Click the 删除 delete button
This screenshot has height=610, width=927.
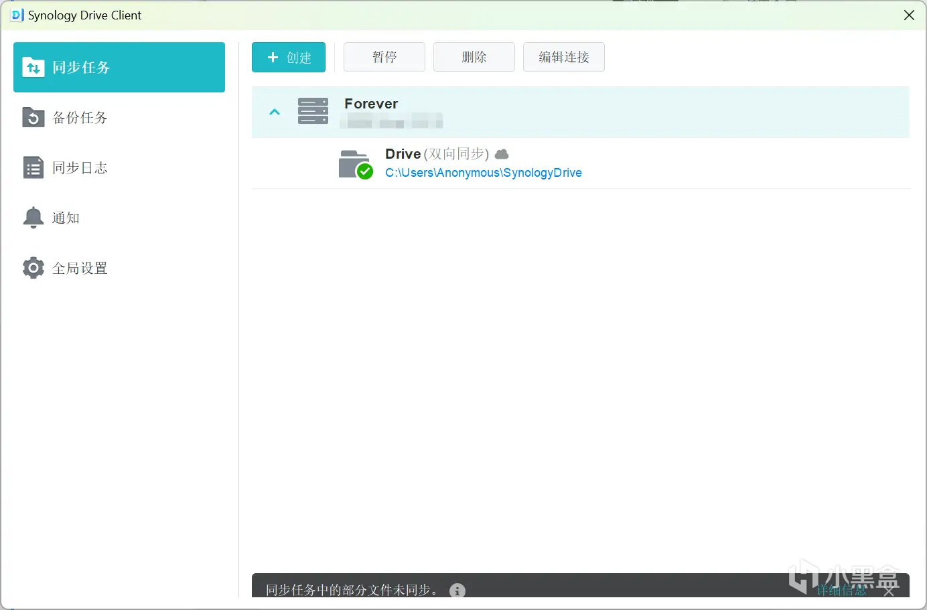[x=474, y=57]
